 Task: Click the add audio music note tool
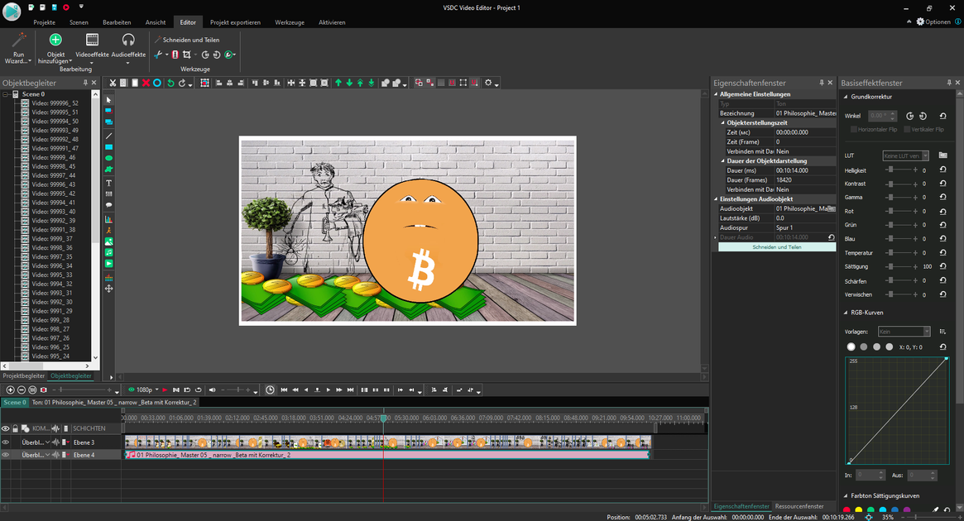coord(109,252)
